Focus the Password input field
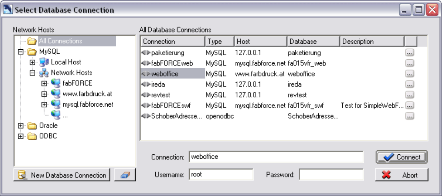Viewport: 442px width, 196px height. pos(331,175)
